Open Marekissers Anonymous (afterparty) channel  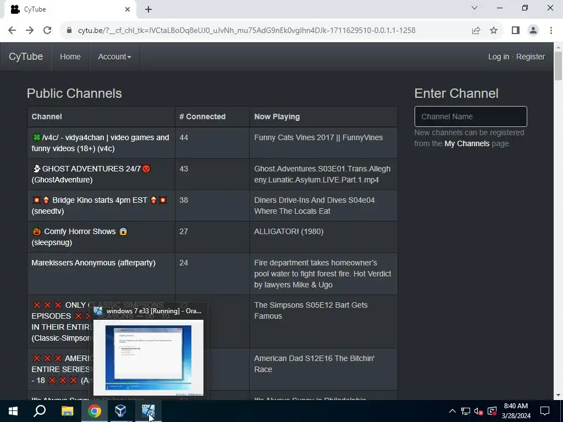coord(93,263)
